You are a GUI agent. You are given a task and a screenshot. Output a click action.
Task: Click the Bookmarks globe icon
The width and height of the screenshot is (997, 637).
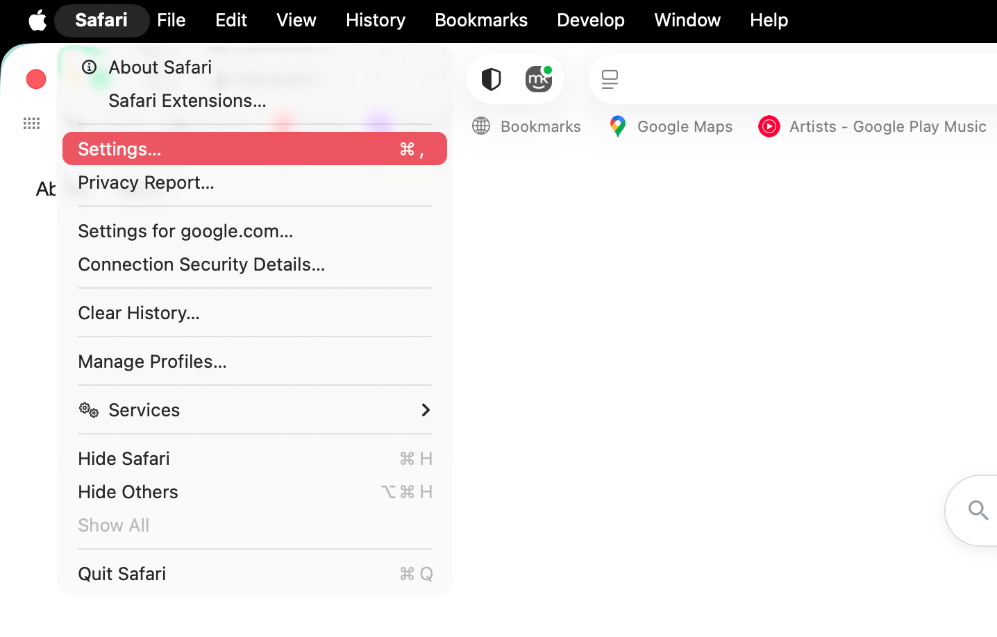point(480,126)
